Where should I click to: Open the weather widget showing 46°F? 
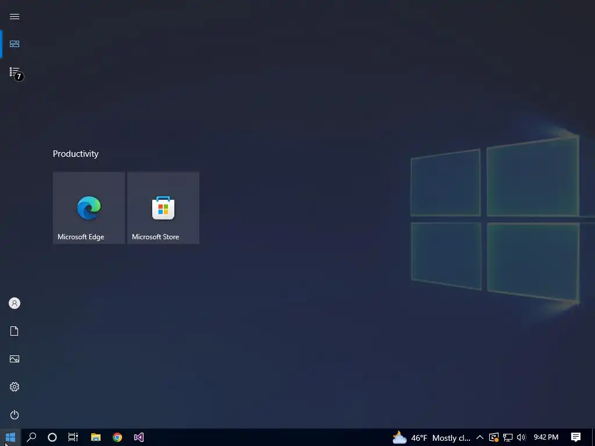tap(432, 438)
